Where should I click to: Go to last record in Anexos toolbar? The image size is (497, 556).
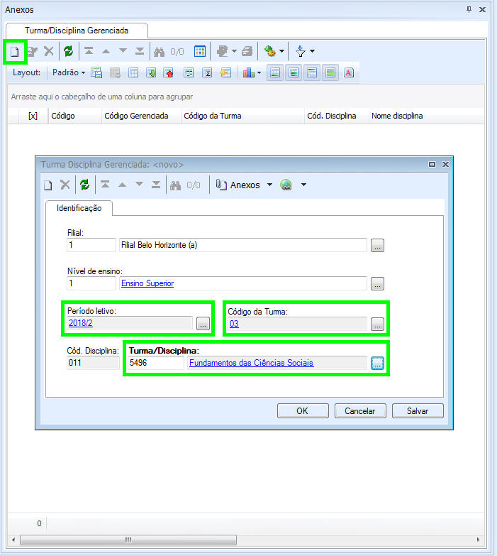pyautogui.click(x=140, y=51)
